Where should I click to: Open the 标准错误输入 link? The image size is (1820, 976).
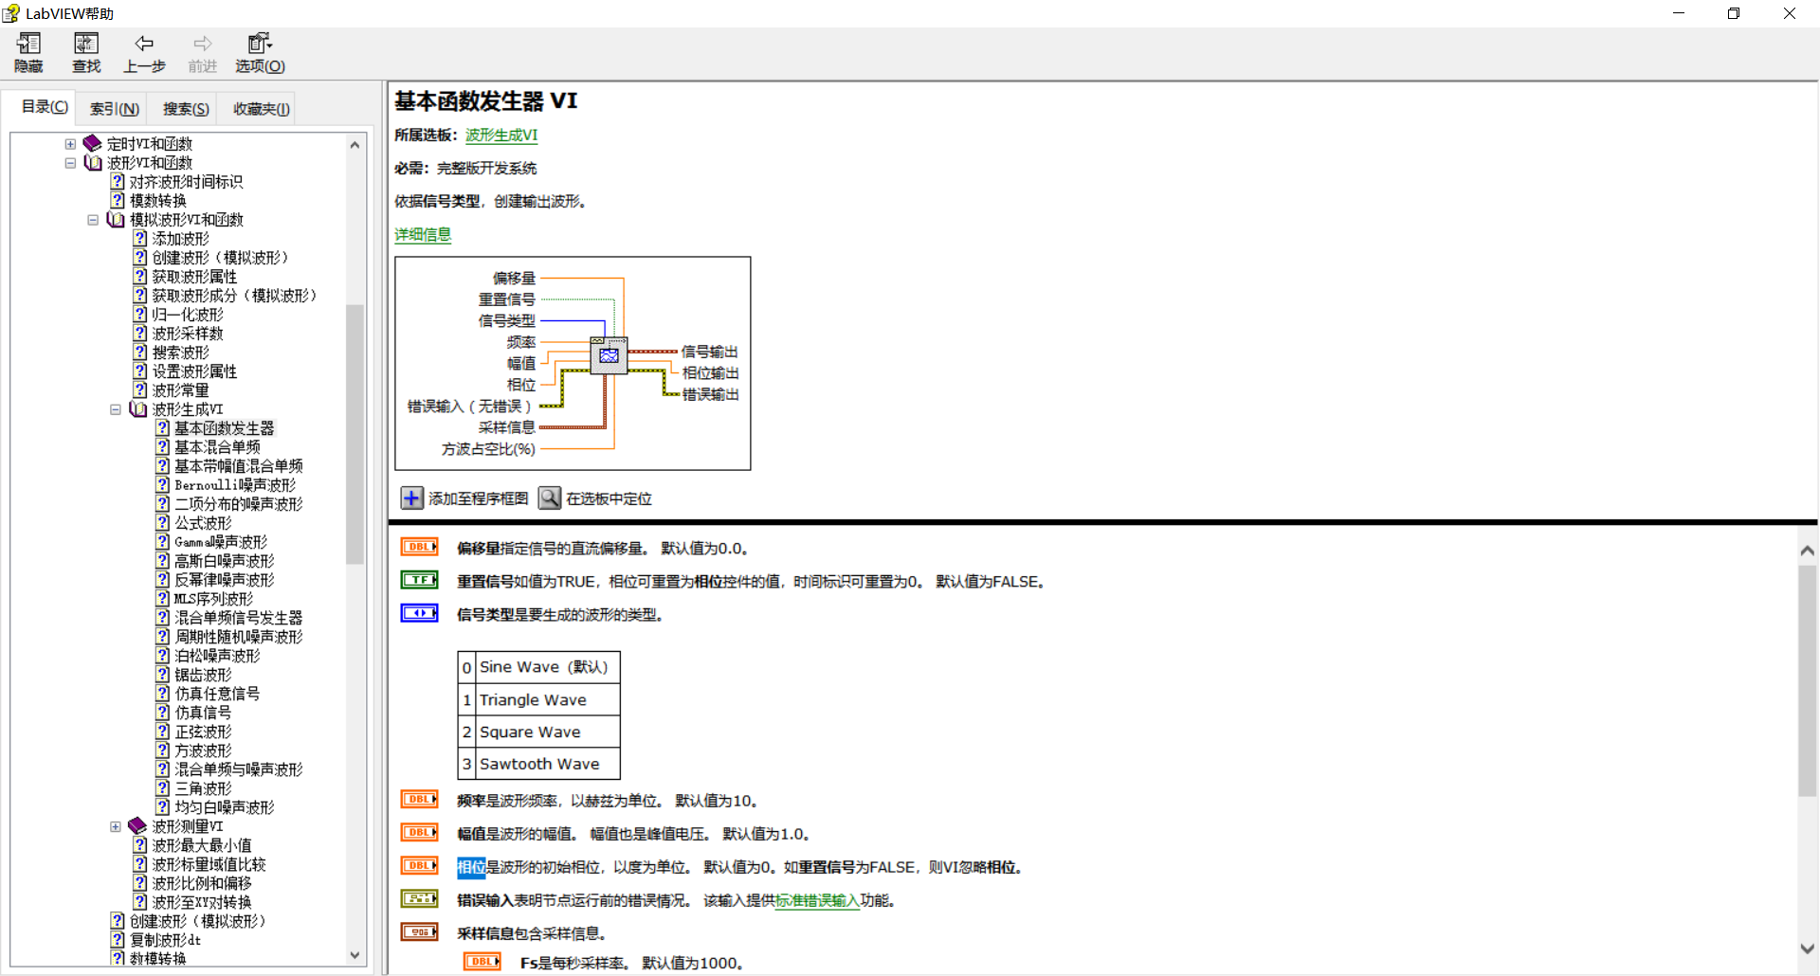[818, 900]
